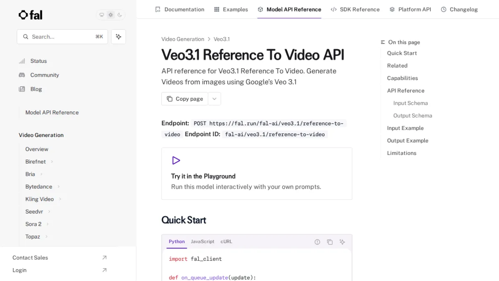
Task: Select system theme monitor icon
Action: click(x=101, y=15)
